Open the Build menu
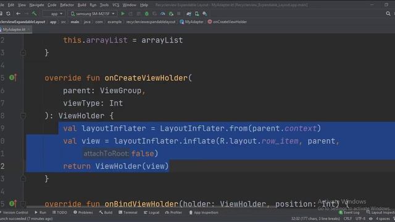This screenshot has height=222, width=395. (82, 5)
